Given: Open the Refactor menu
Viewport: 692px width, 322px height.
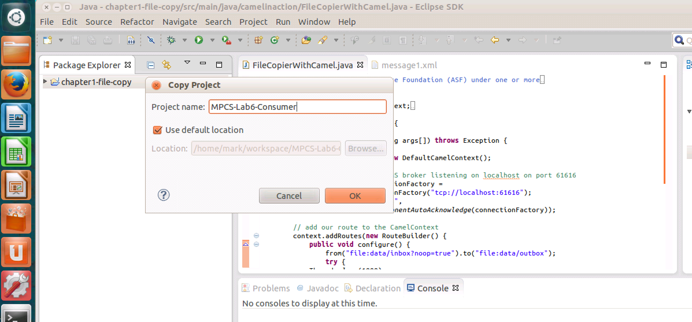Looking at the screenshot, I should point(137,22).
